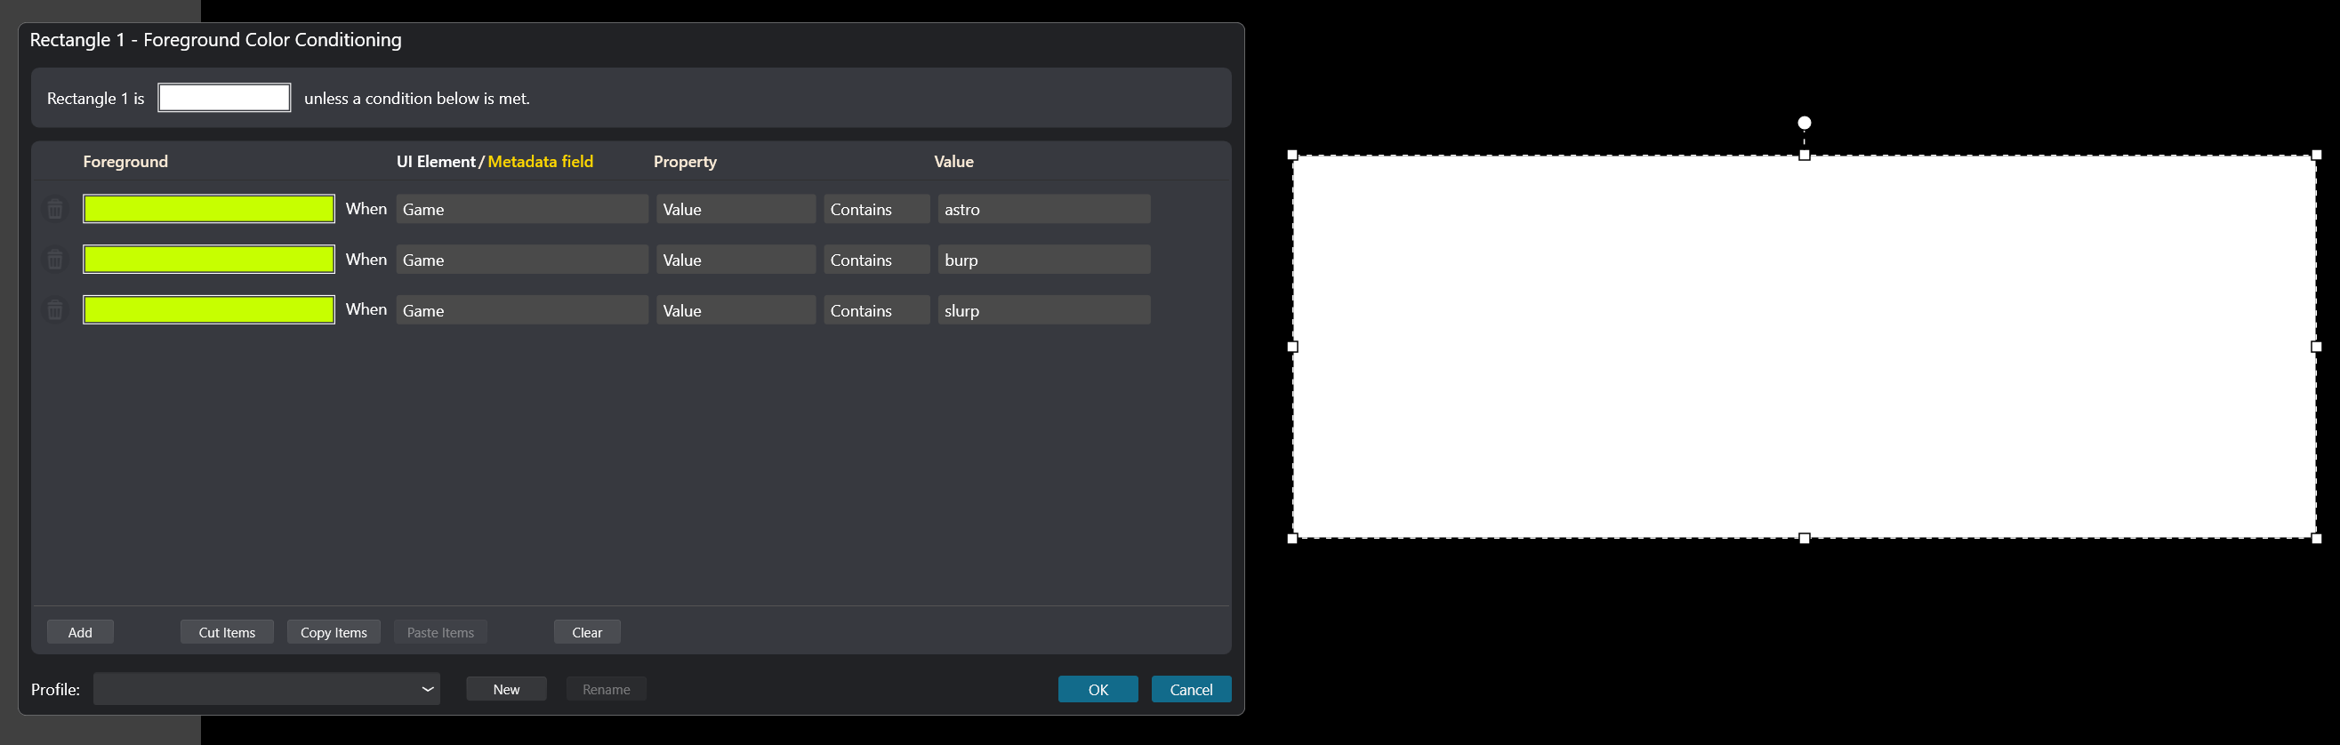The image size is (2340, 745).
Task: Delete the slurp condition row via trash icon
Action: coord(55,309)
